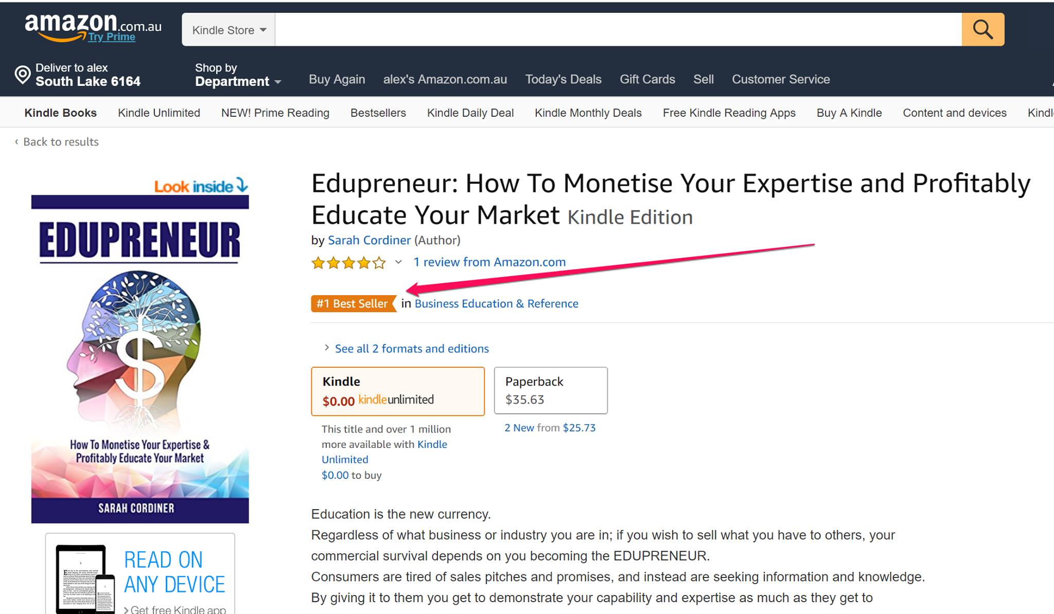
Task: Open Business Education & Reference category link
Action: point(496,304)
